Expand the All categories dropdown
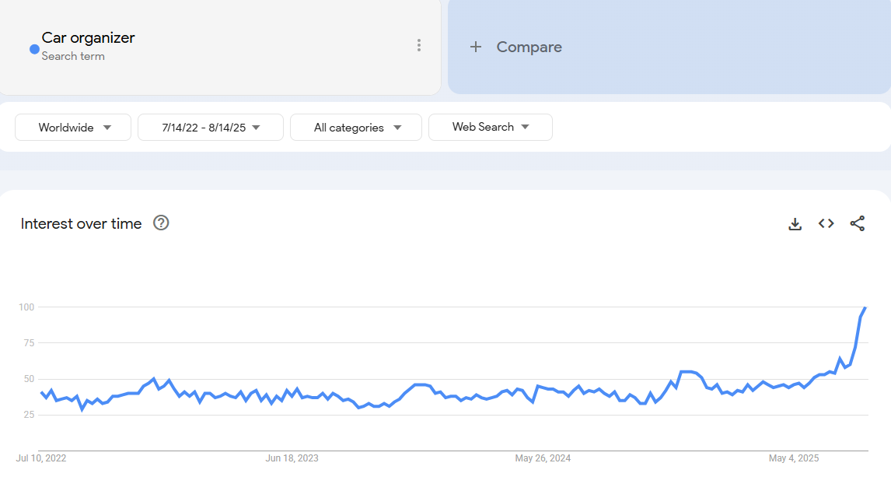Viewport: 891px width, 484px height. point(356,128)
